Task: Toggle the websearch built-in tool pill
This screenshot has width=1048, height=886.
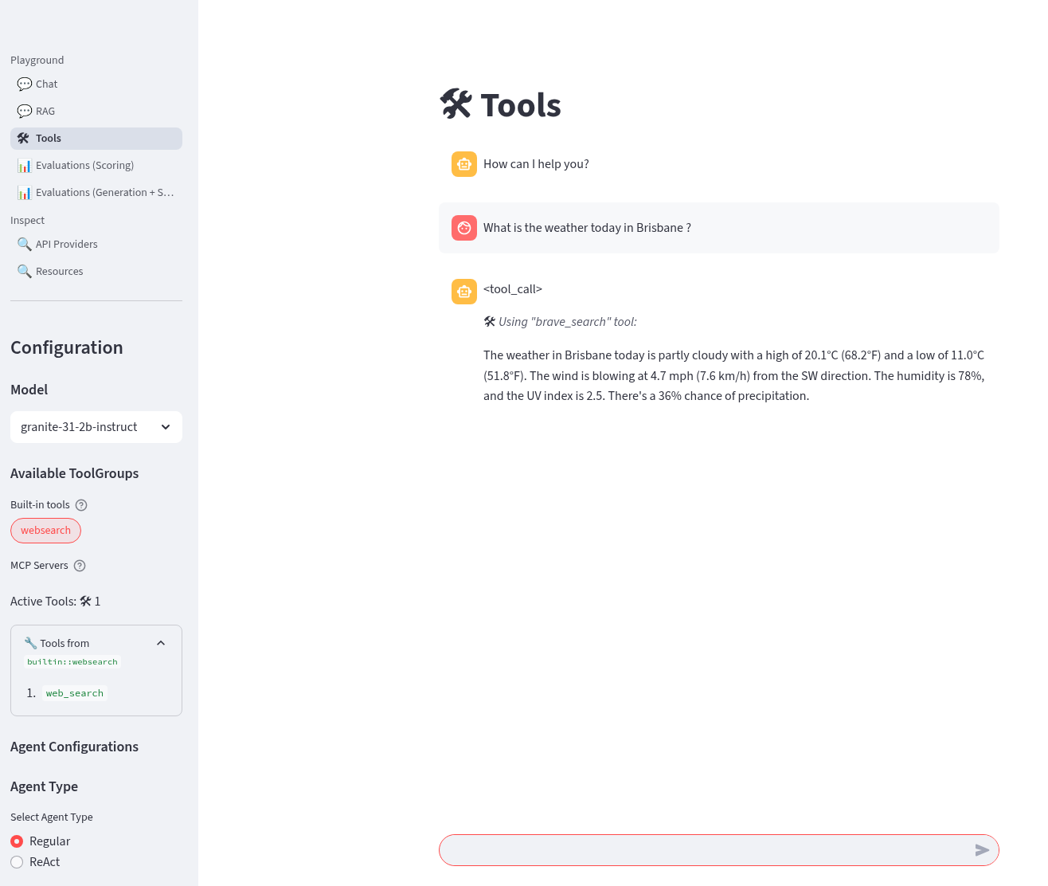Action: point(46,531)
